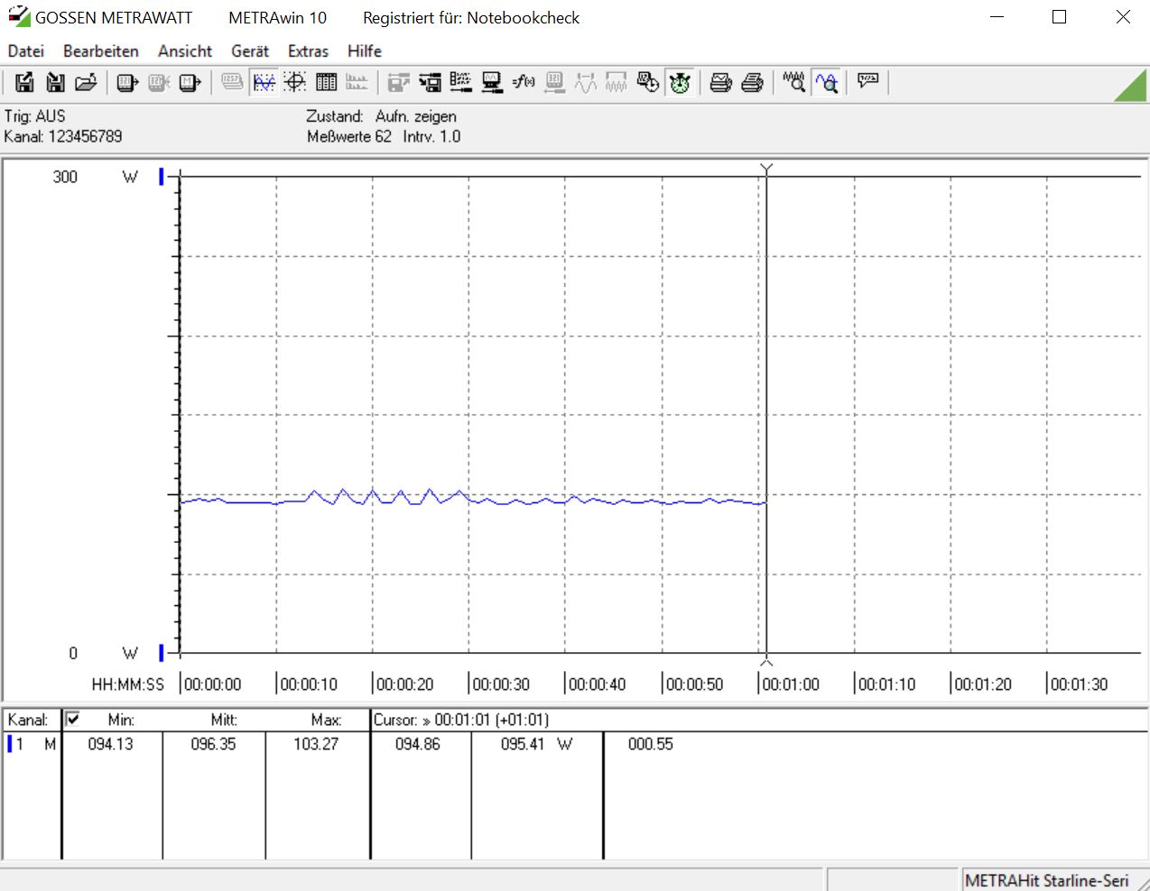
Task: Switch to the XY crosshair plot icon
Action: click(x=294, y=83)
